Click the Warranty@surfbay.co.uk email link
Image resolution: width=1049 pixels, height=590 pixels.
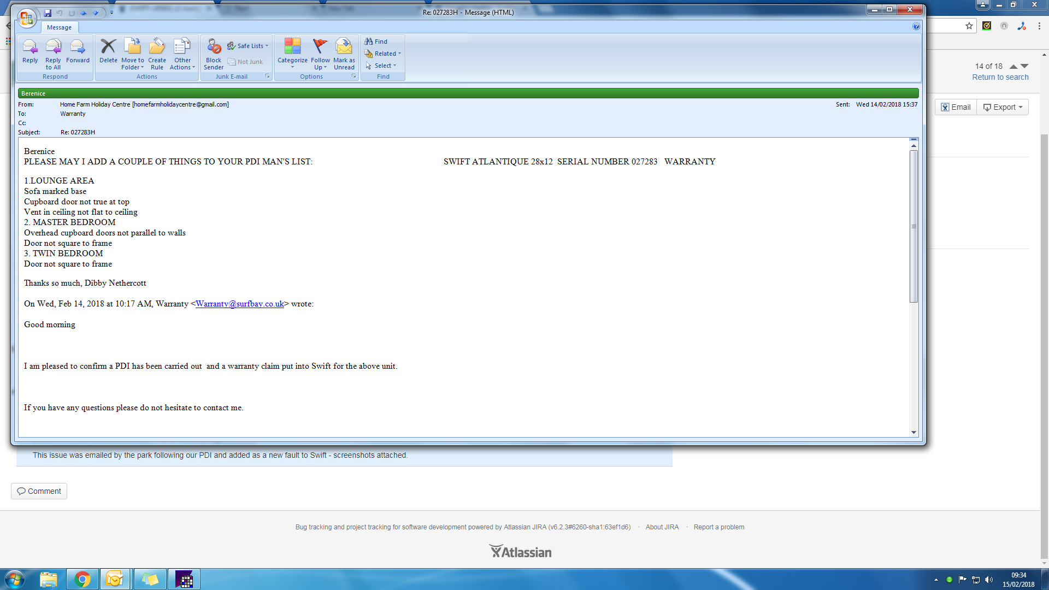click(239, 304)
